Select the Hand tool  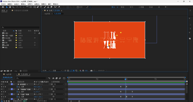10,7
